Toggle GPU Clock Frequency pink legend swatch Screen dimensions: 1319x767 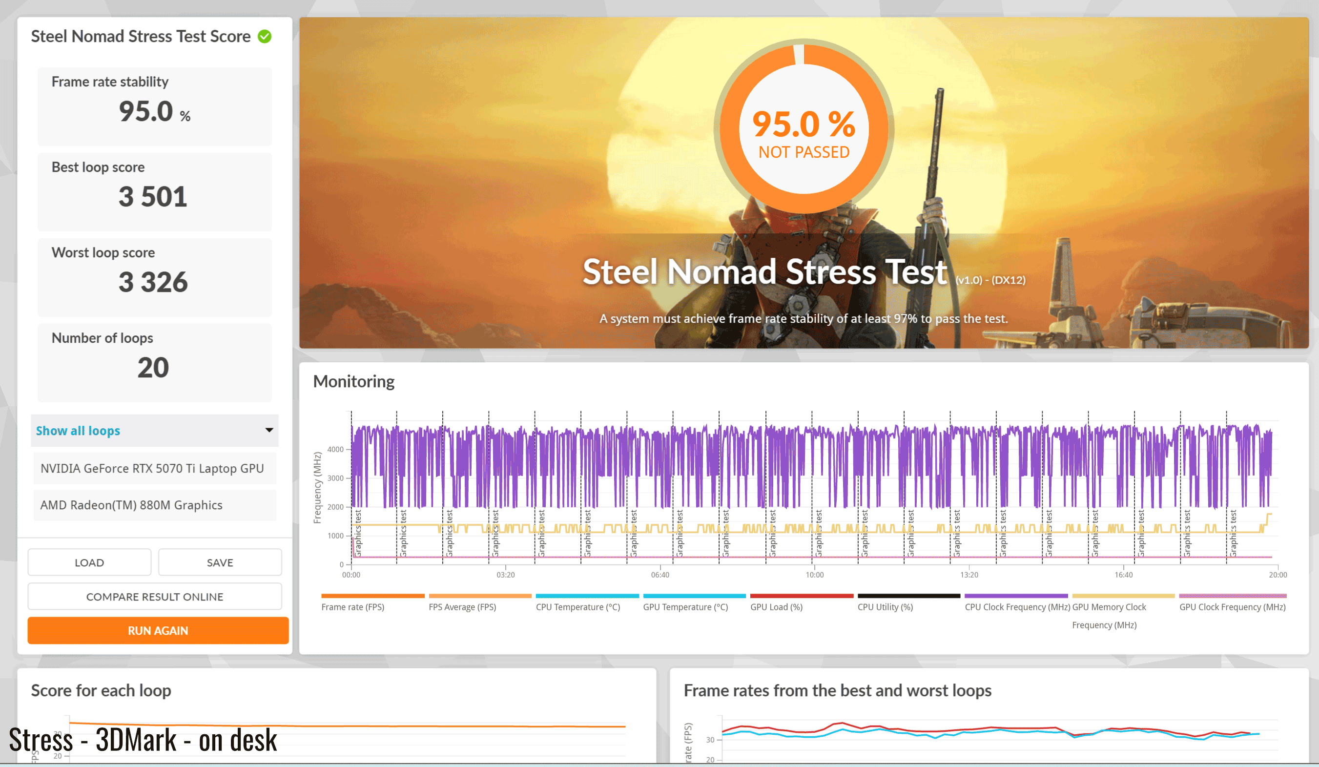click(1233, 596)
